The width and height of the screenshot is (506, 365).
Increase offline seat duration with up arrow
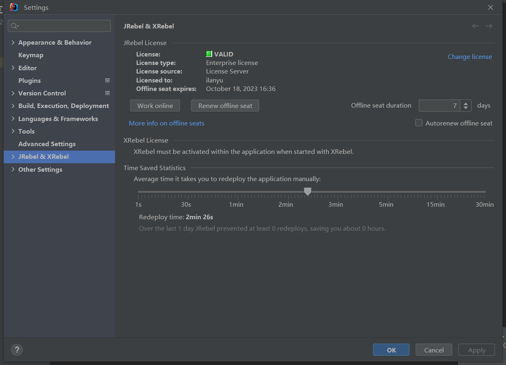click(x=466, y=103)
